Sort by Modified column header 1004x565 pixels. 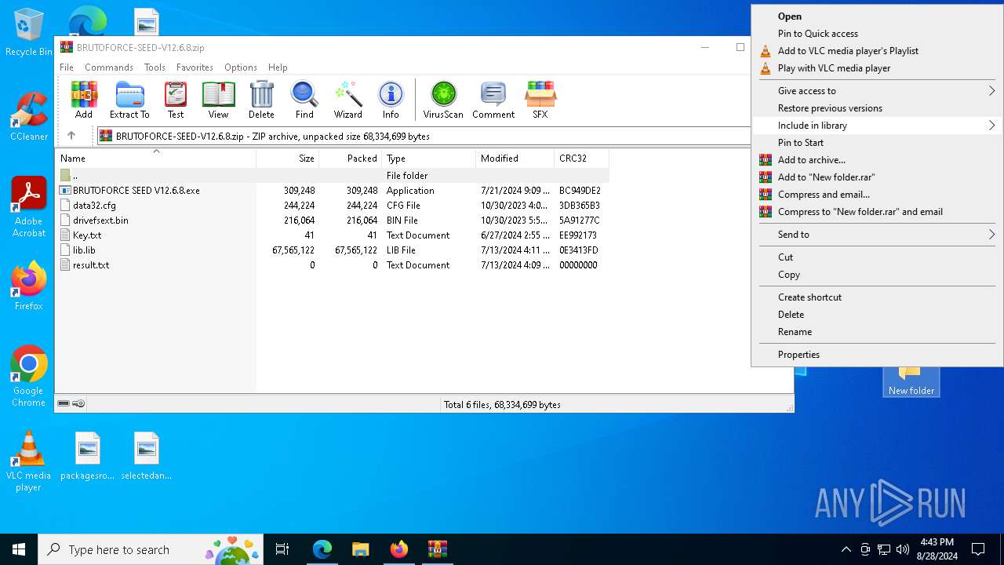[515, 159]
